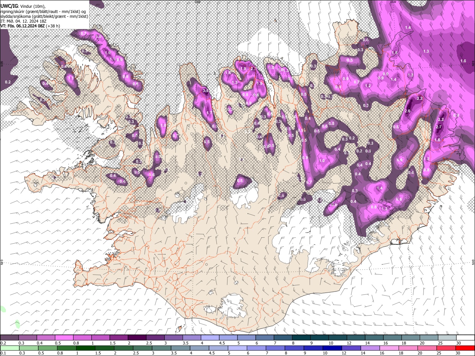Click the gray-blue 3.5–4 rain legend swatch
This screenshot has height=356, width=475.
[180, 348]
